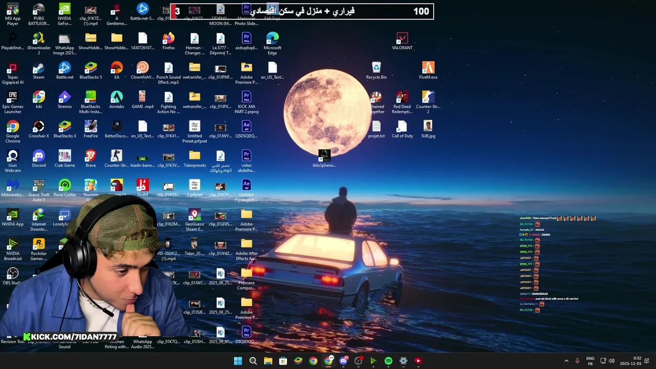The height and width of the screenshot is (369, 656).
Task: Select the Untitled Preset.prfpset file
Action: [194, 132]
